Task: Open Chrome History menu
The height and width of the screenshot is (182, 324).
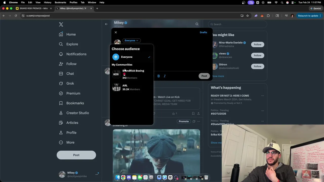Action: point(48,2)
